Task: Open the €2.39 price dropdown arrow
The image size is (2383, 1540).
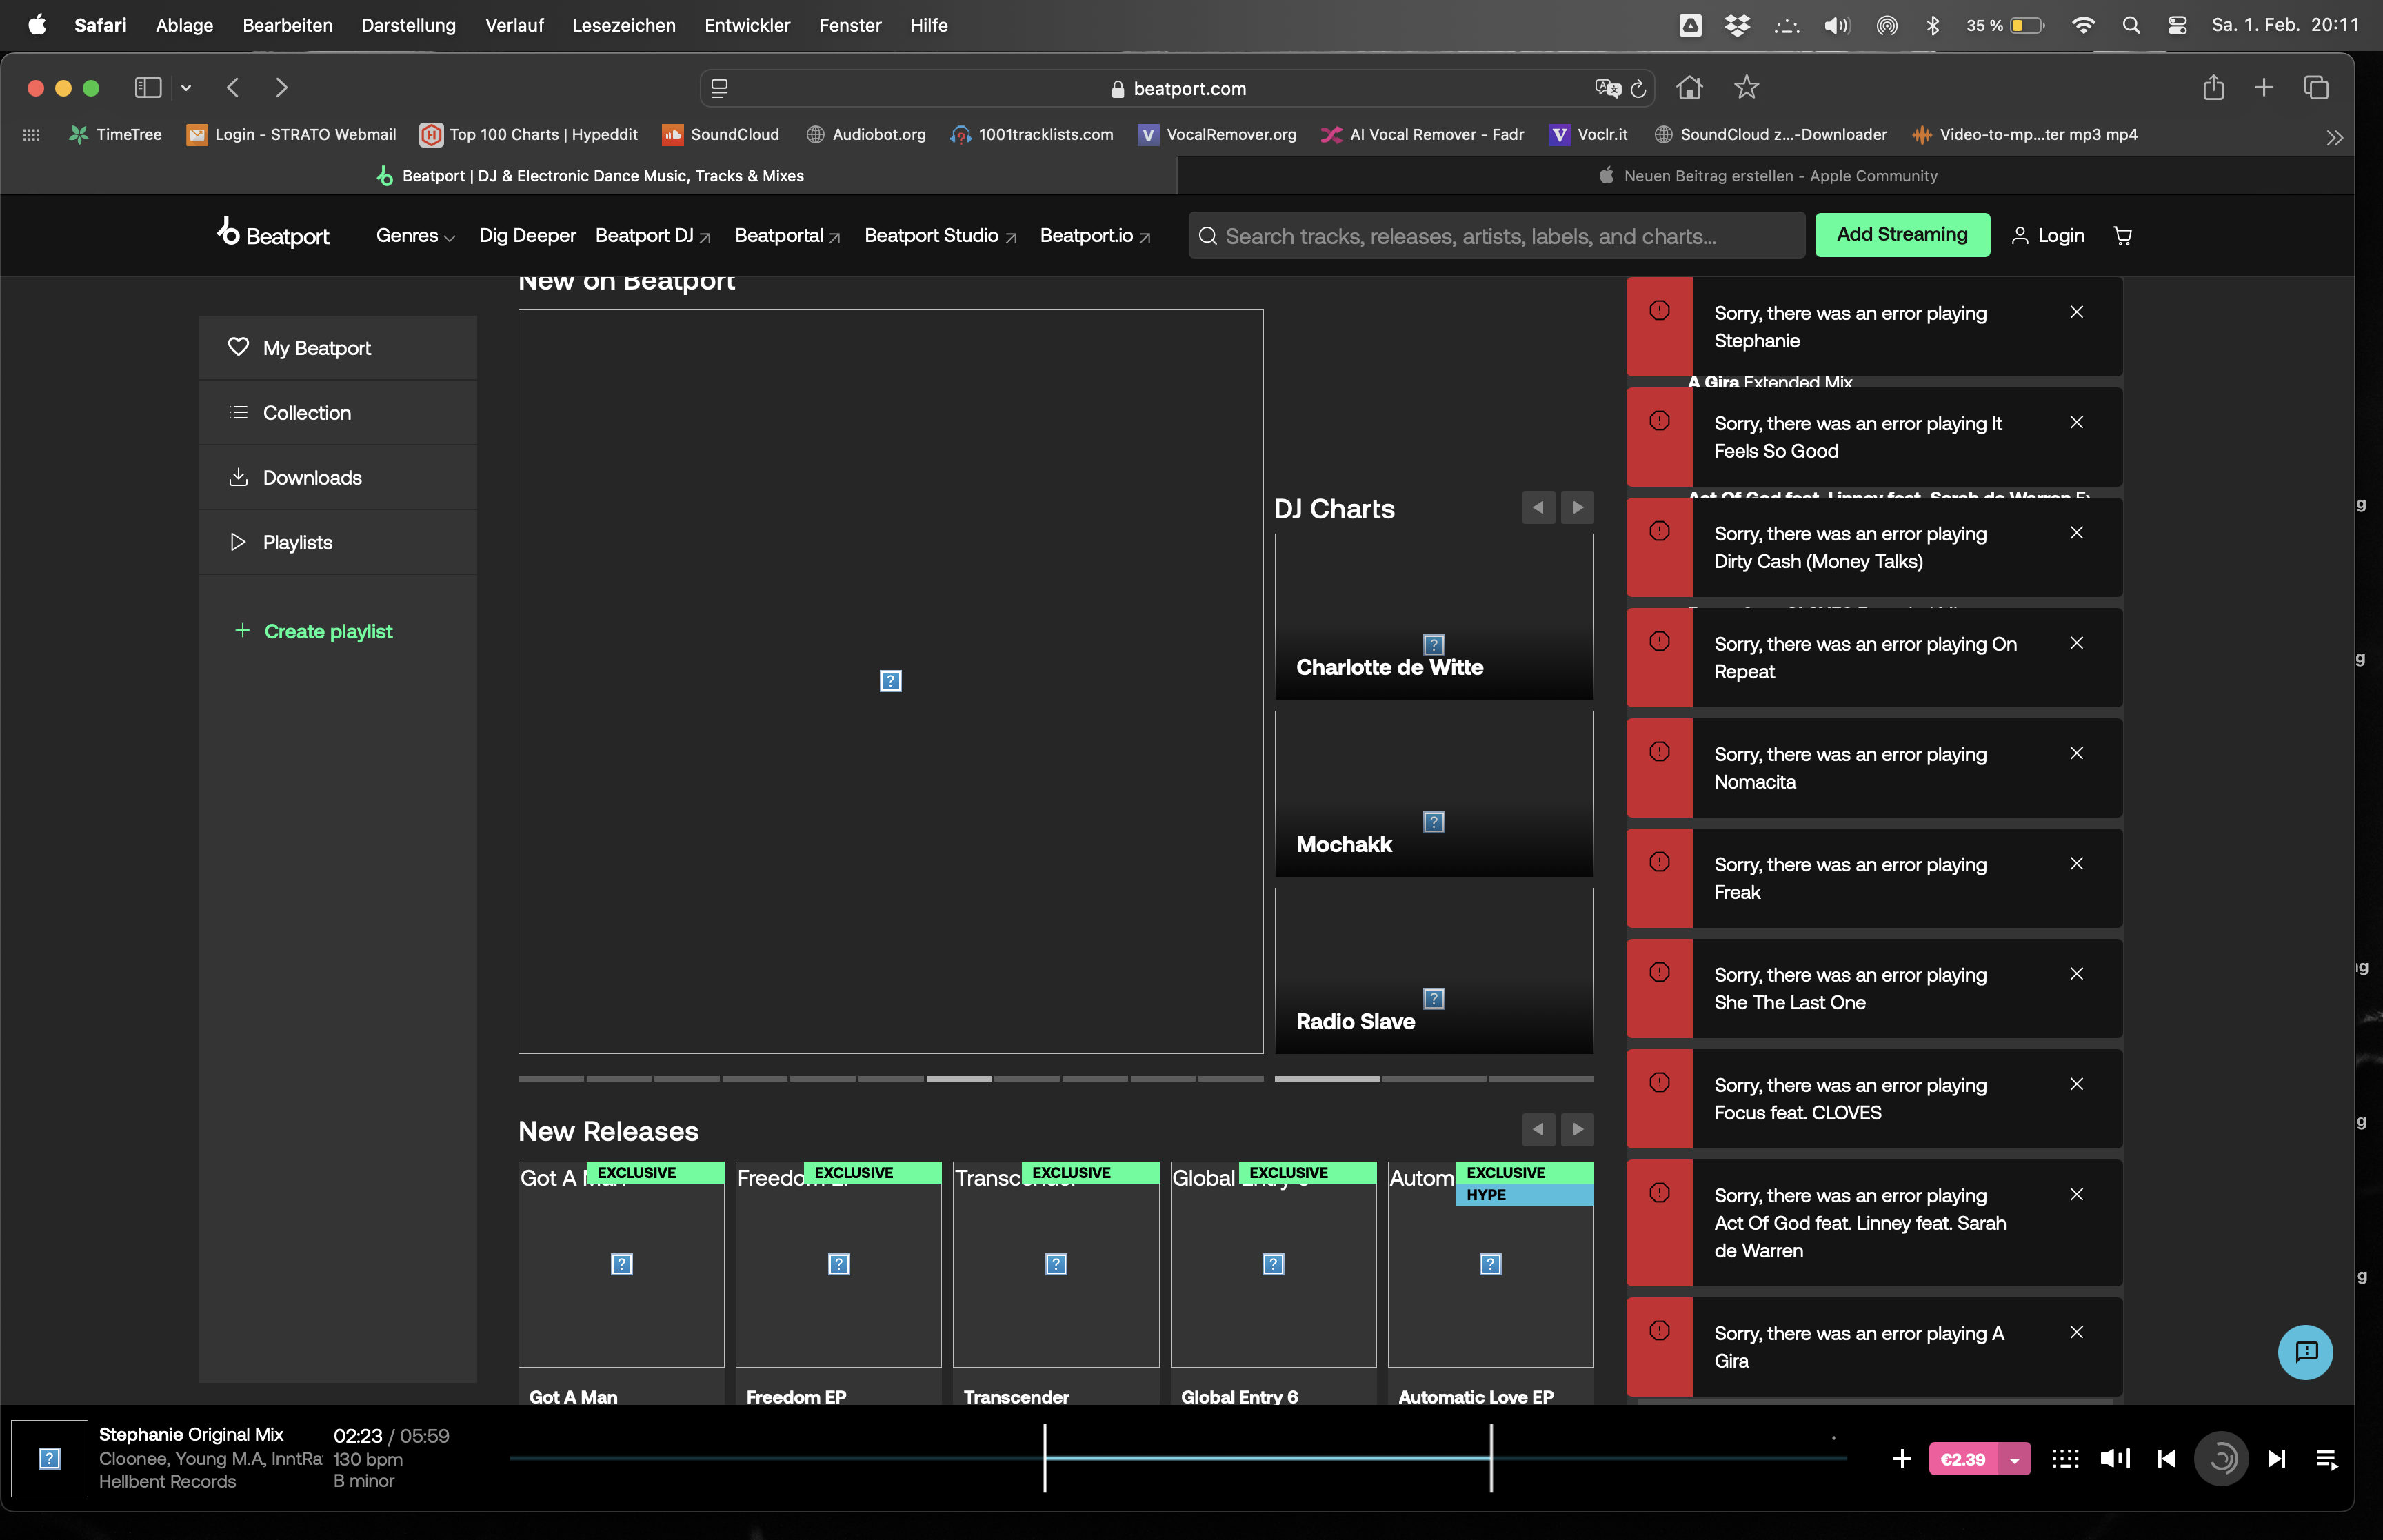Action: coord(2014,1459)
